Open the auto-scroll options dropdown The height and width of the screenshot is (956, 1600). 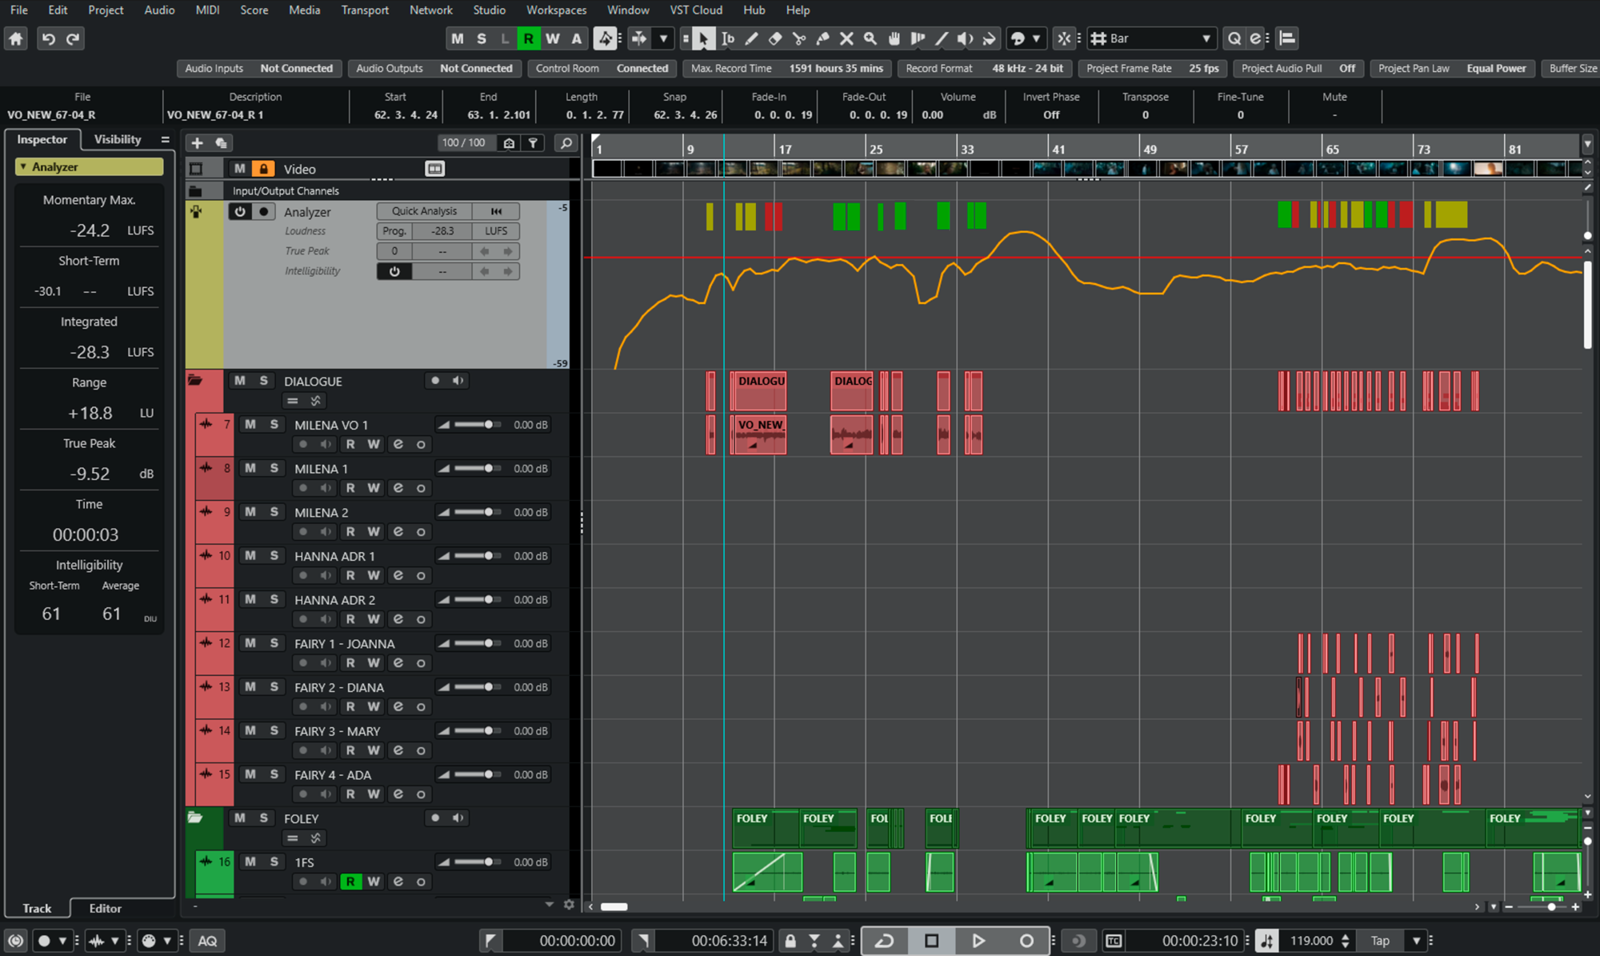(x=664, y=38)
